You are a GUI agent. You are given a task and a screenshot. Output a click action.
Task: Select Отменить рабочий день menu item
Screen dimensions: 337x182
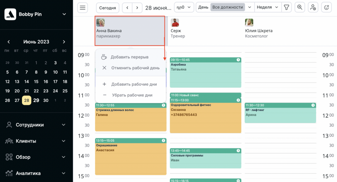pyautogui.click(x=135, y=68)
